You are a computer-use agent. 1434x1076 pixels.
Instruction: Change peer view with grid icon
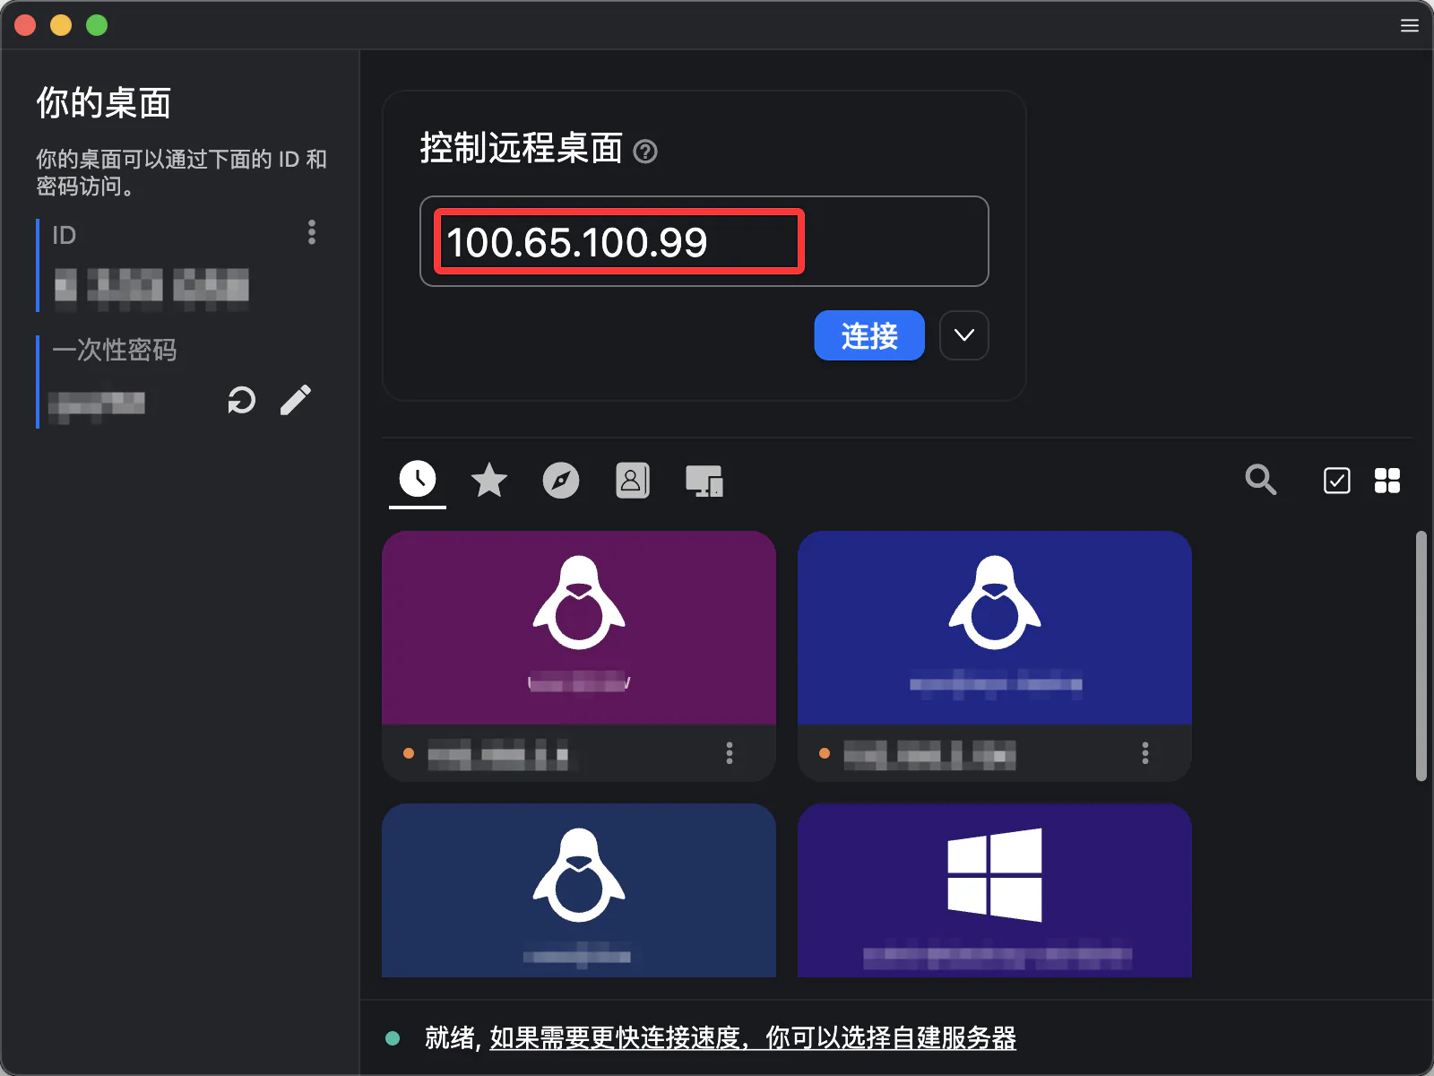pos(1387,481)
